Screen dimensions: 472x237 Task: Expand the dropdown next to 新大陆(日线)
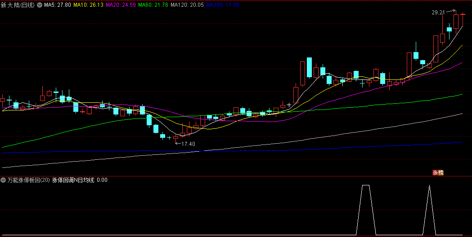40,5
